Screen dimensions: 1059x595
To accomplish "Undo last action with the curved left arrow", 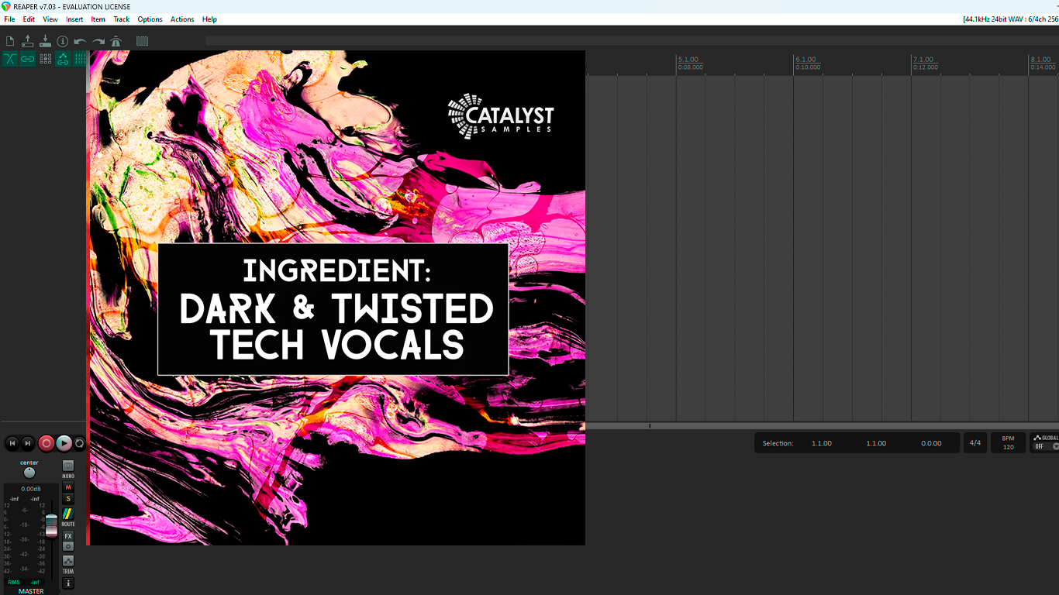I will click(x=80, y=41).
